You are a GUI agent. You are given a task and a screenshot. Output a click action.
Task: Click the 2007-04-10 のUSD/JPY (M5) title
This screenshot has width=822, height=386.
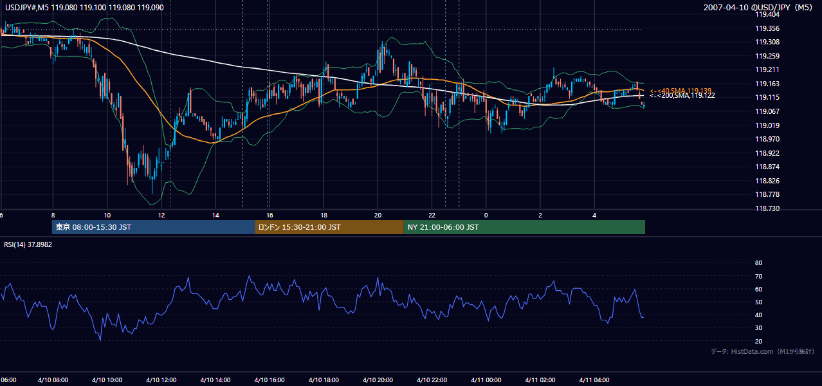[760, 7]
